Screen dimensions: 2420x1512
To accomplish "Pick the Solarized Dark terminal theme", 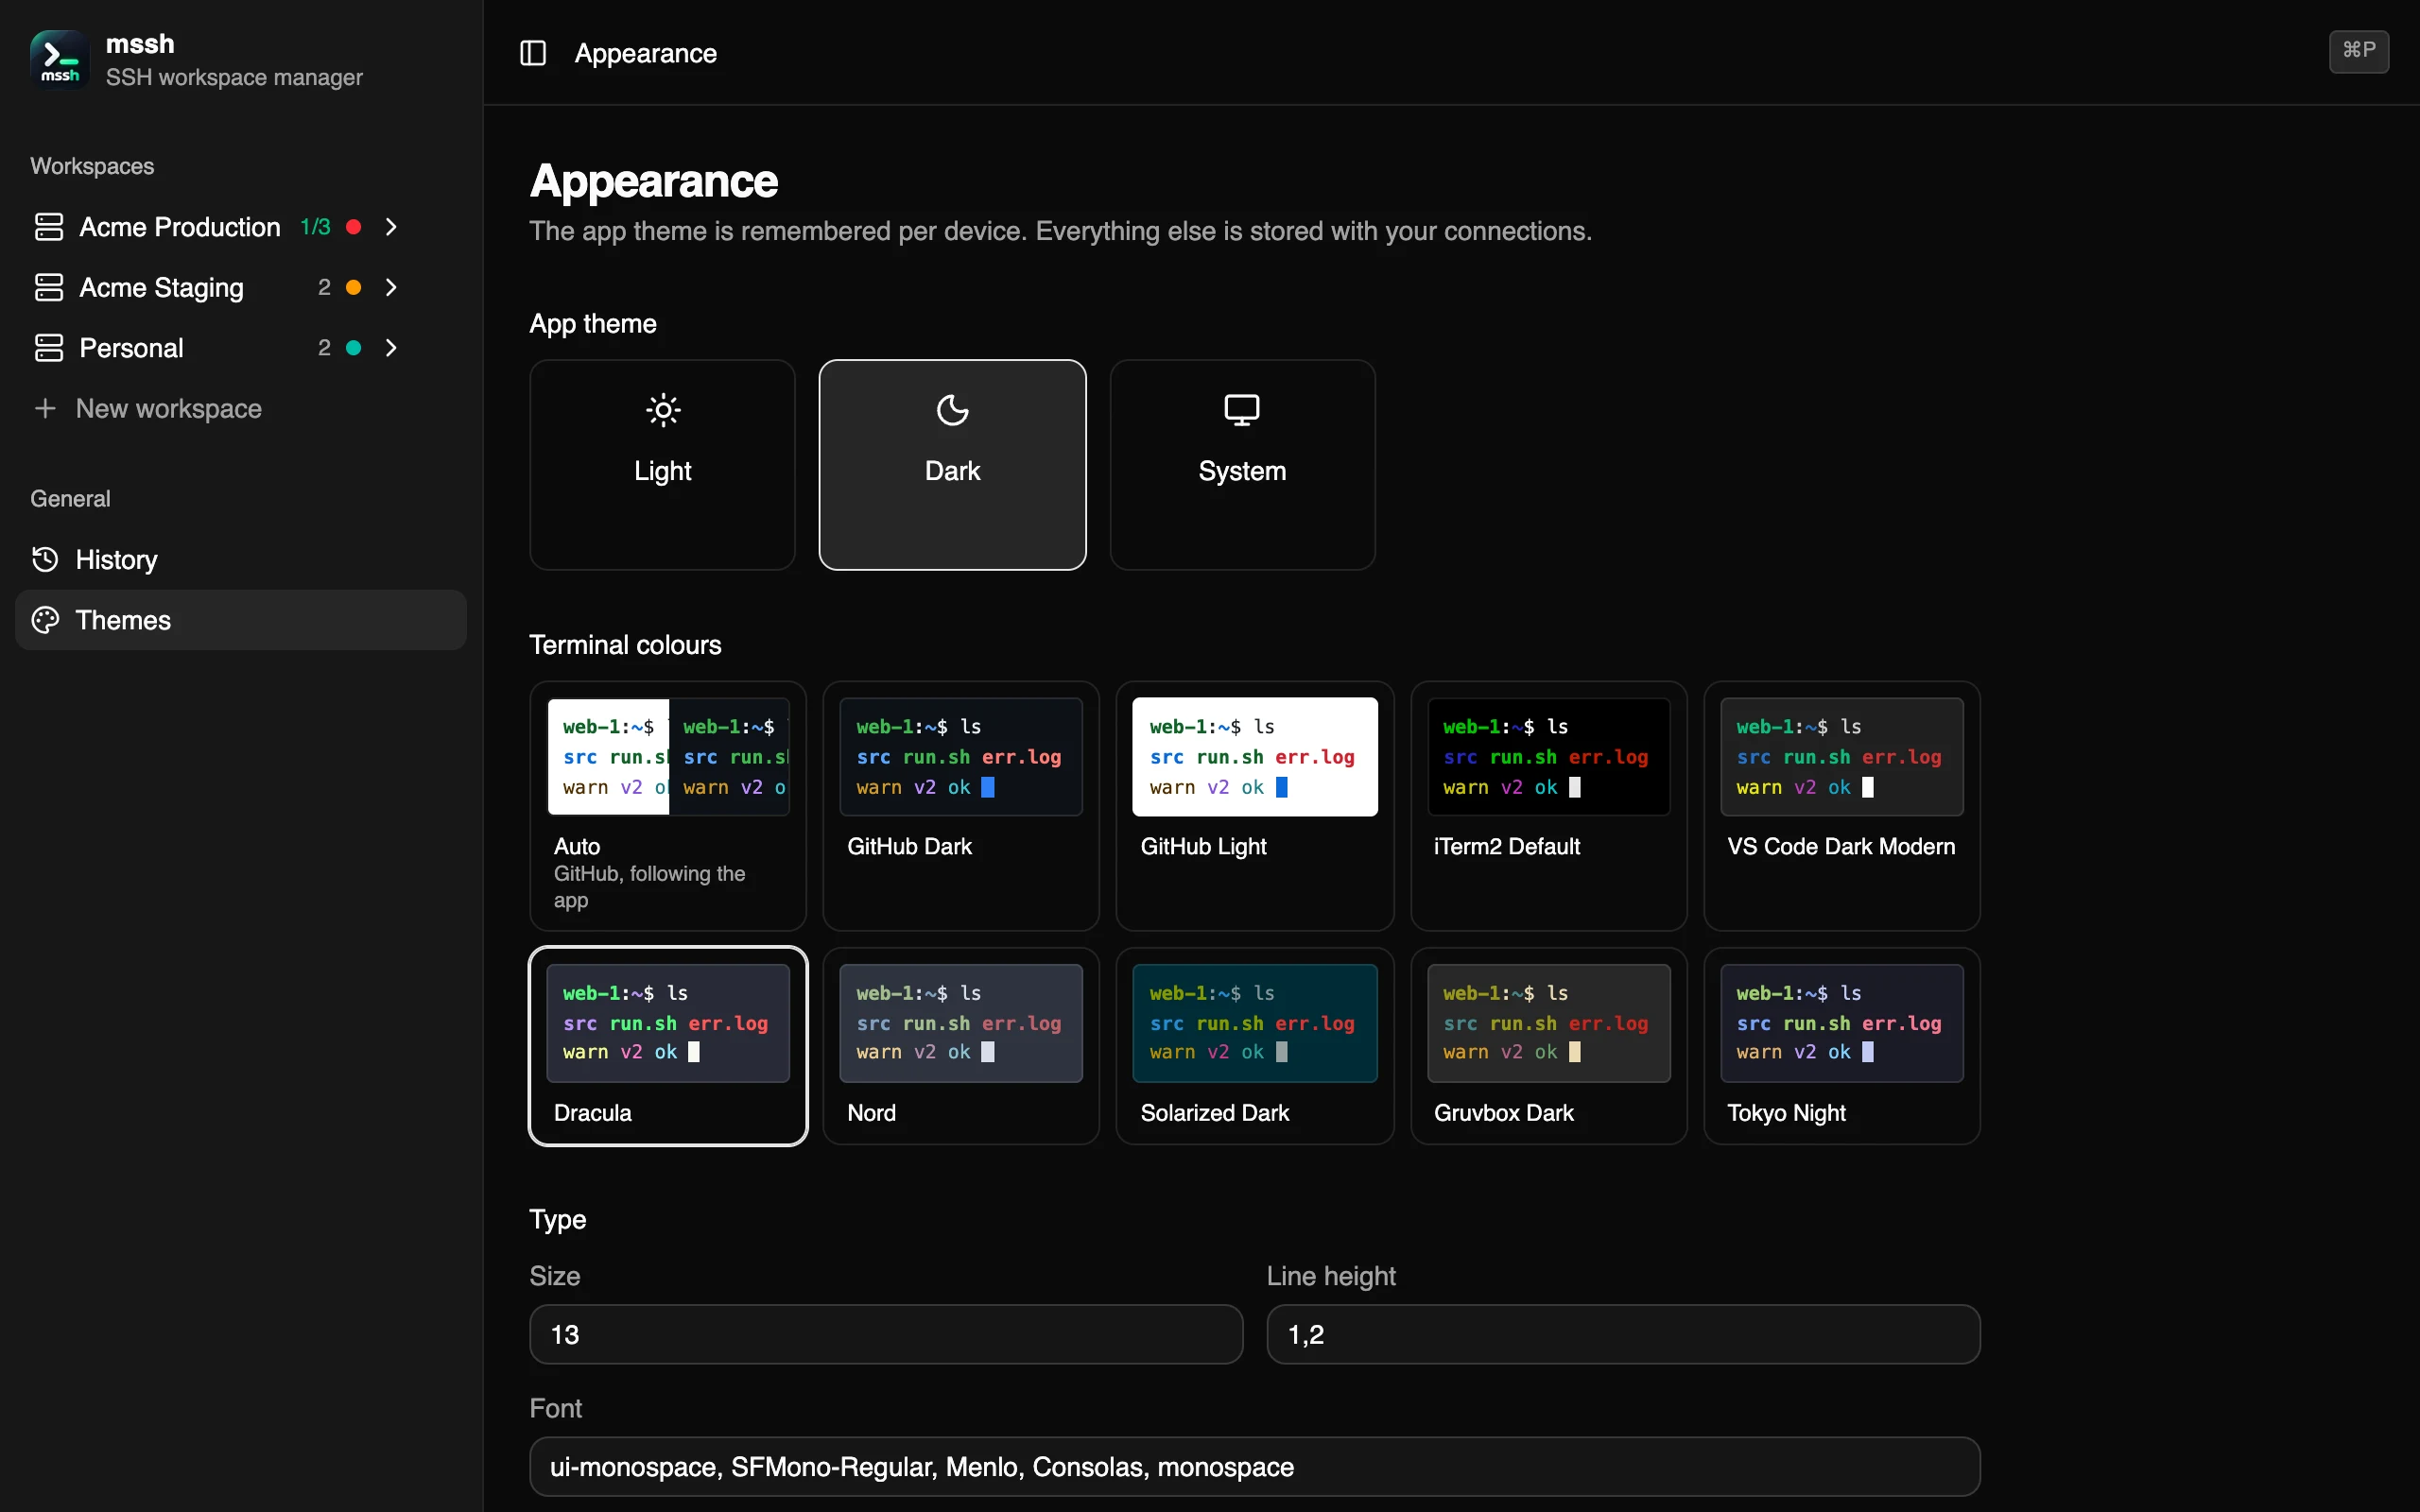I will 1255,1046.
